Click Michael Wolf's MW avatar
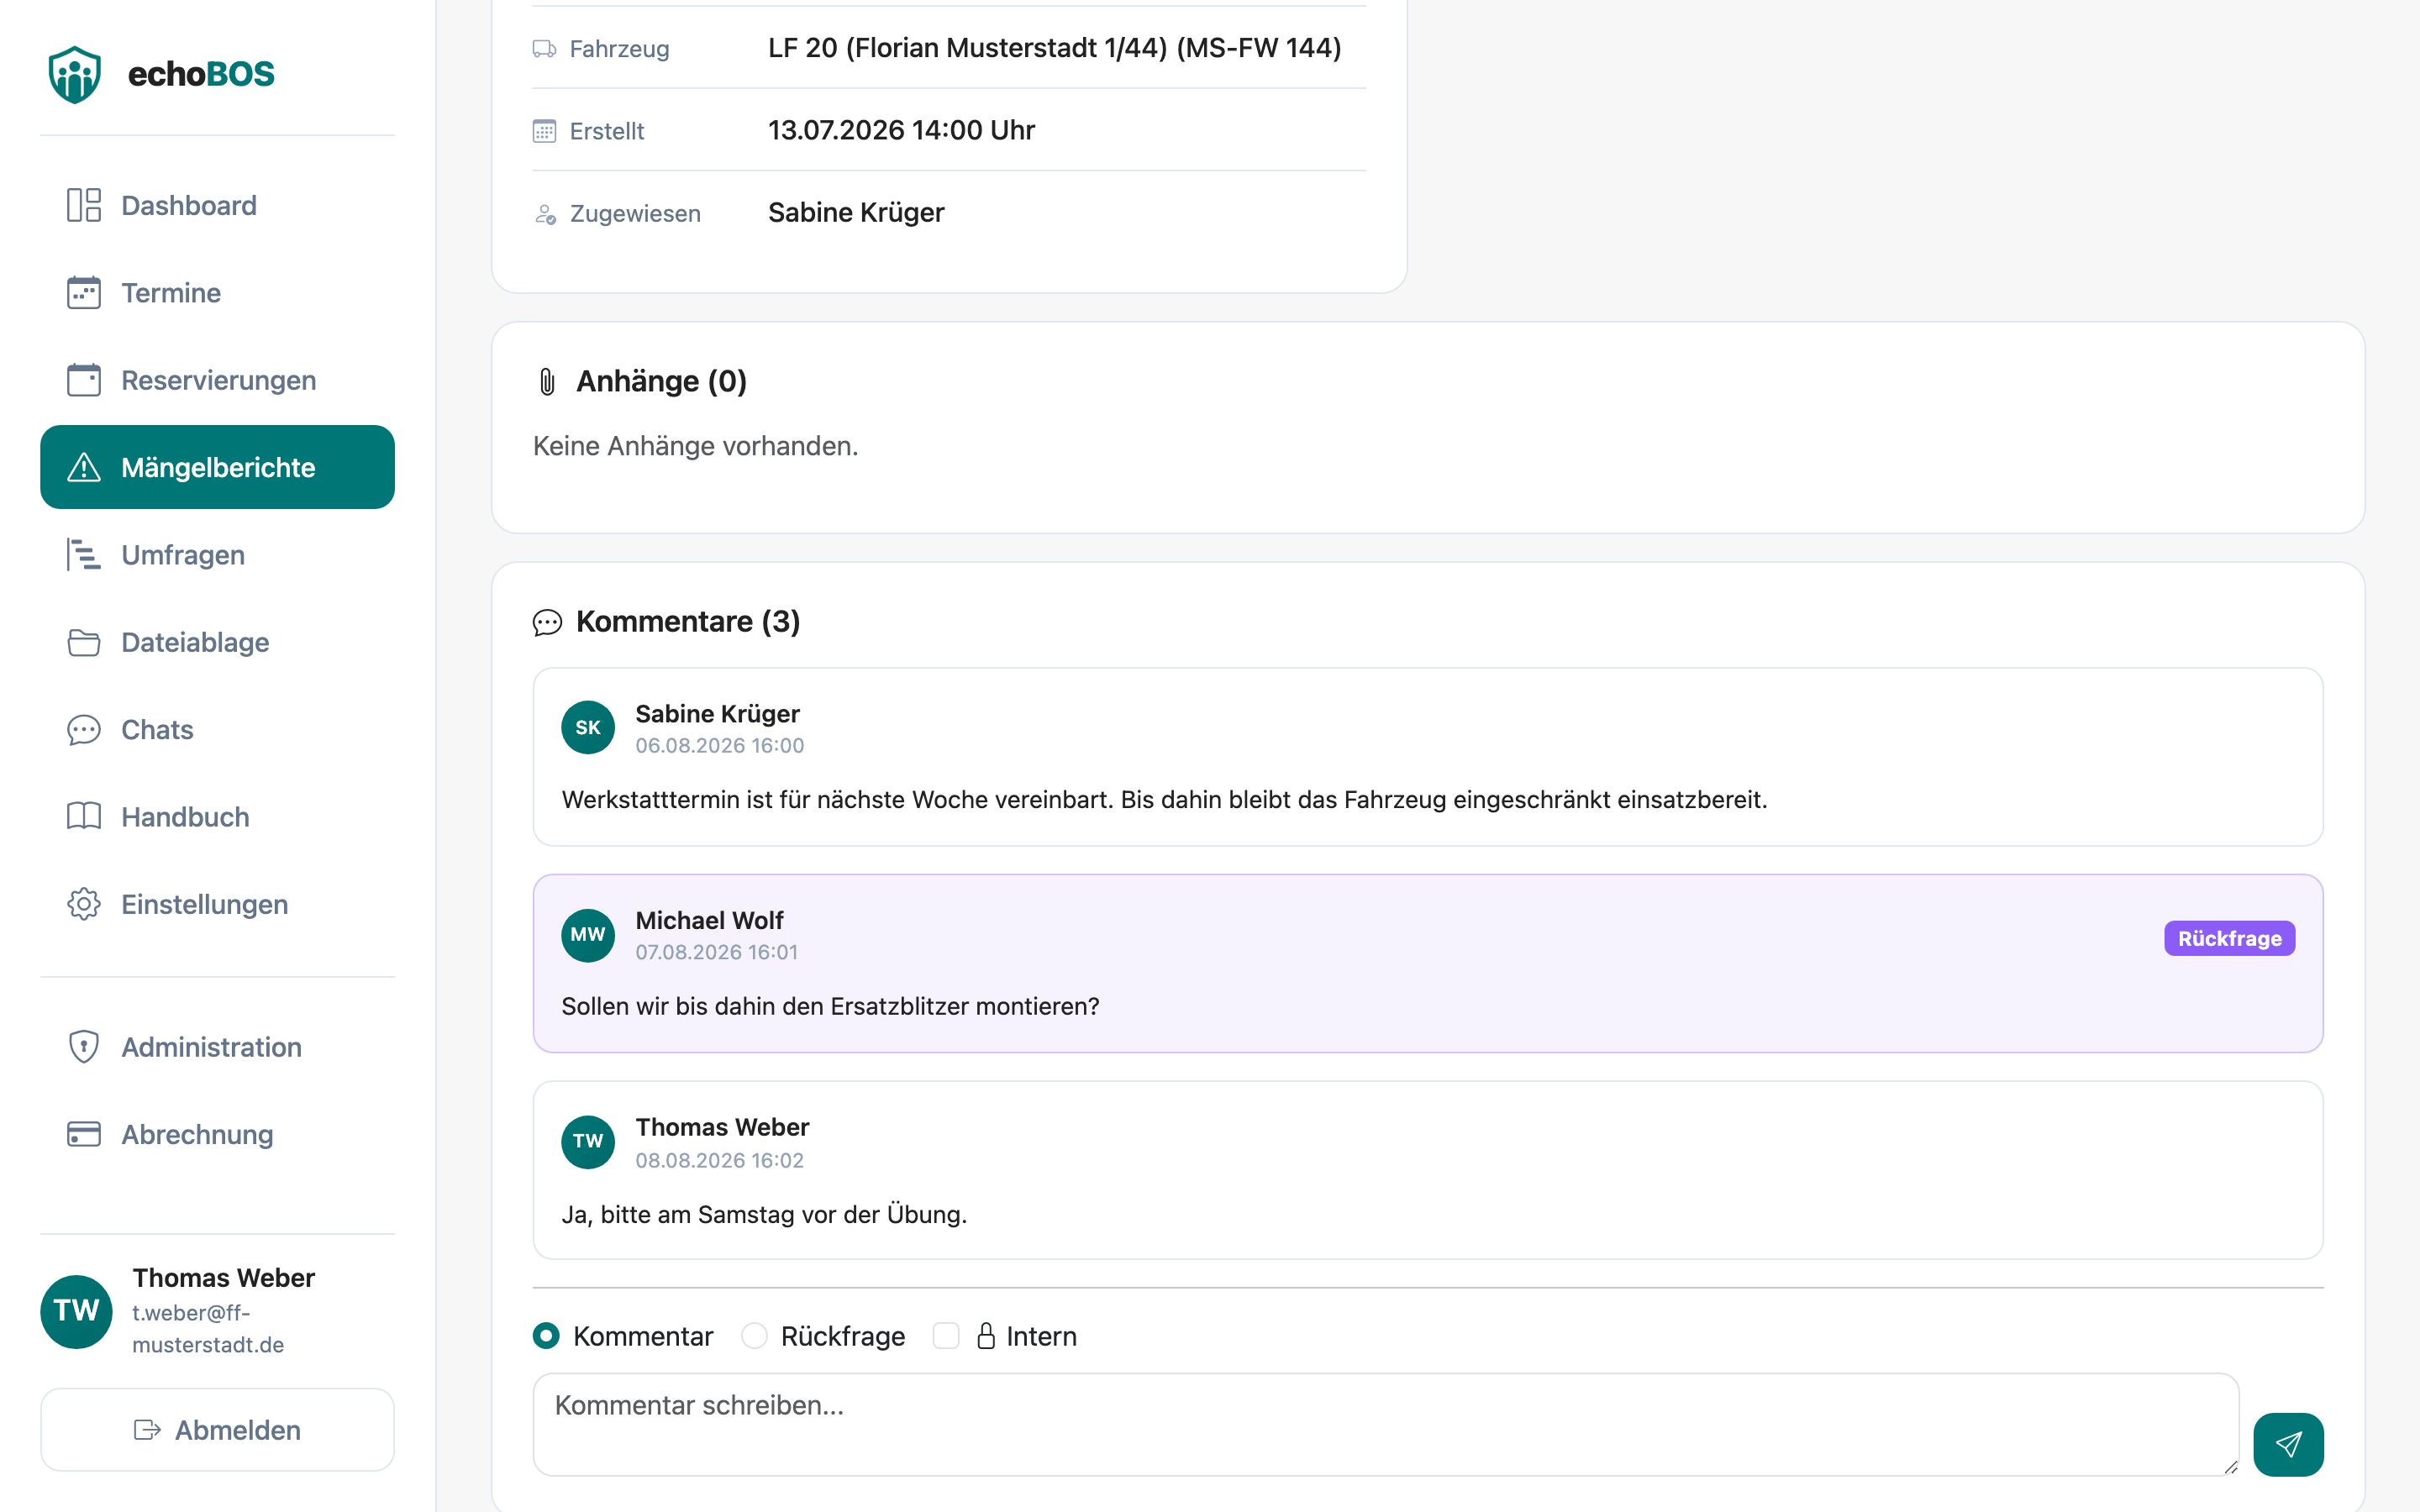The image size is (2420, 1512). click(x=588, y=935)
